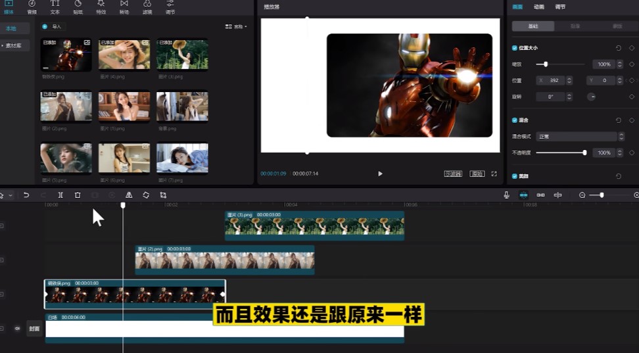Rotate the selected clip
The image size is (639, 353).
click(146, 195)
